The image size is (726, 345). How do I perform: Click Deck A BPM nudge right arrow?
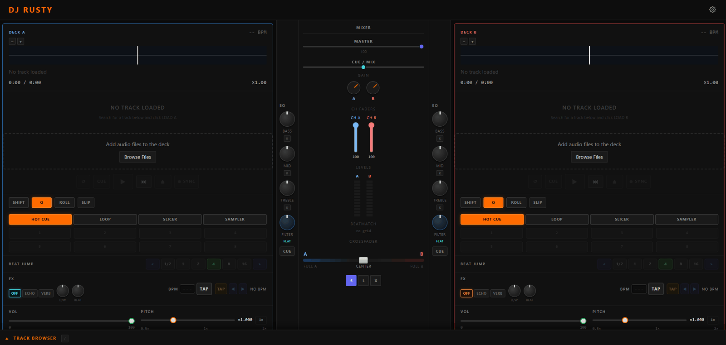(x=243, y=289)
